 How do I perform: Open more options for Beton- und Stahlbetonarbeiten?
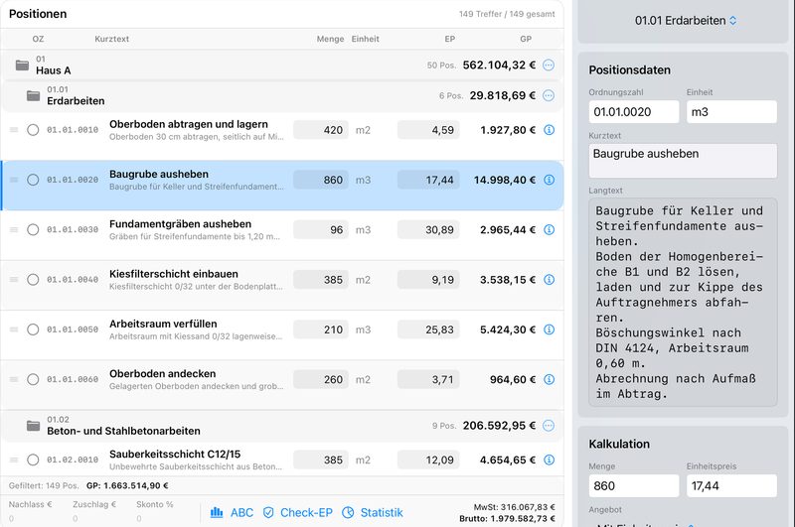point(549,426)
